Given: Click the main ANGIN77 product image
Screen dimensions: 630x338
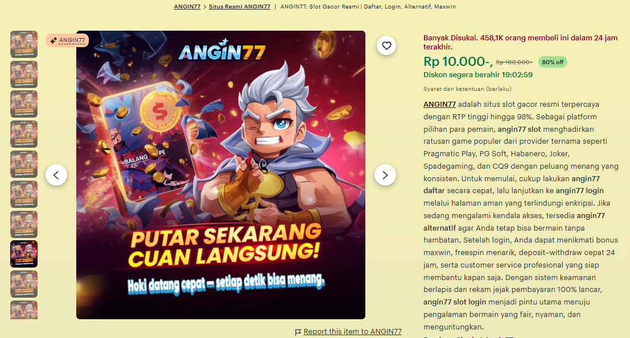Looking at the screenshot, I should click(221, 175).
